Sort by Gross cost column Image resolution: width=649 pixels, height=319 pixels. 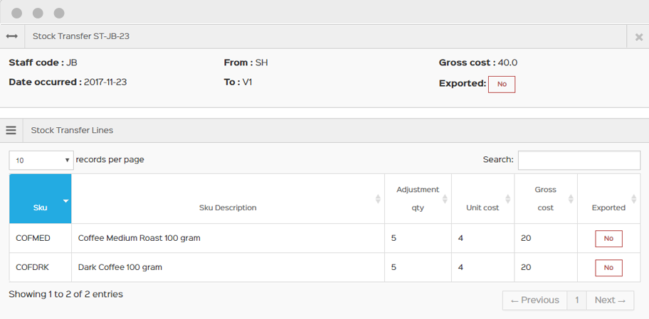[546, 199]
